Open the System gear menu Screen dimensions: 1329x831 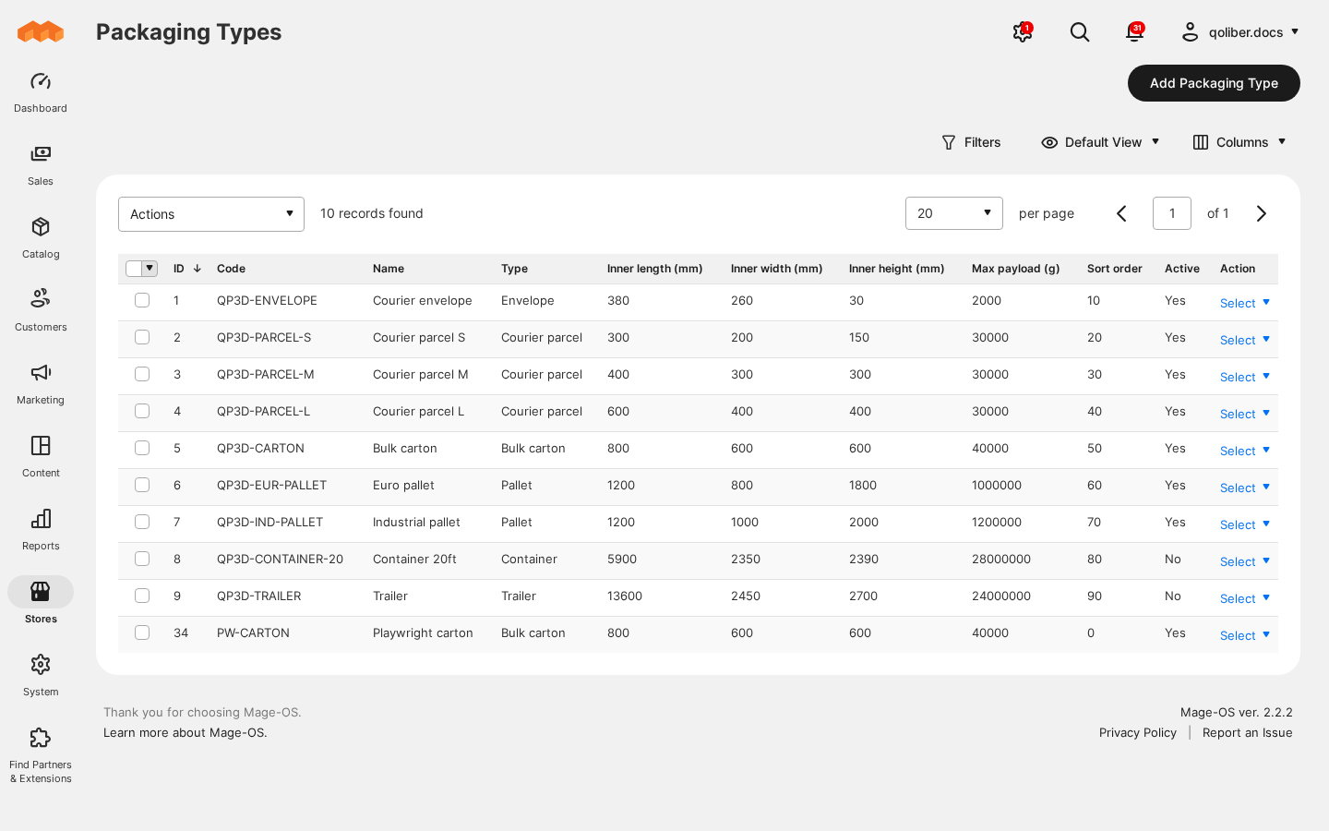click(x=41, y=676)
